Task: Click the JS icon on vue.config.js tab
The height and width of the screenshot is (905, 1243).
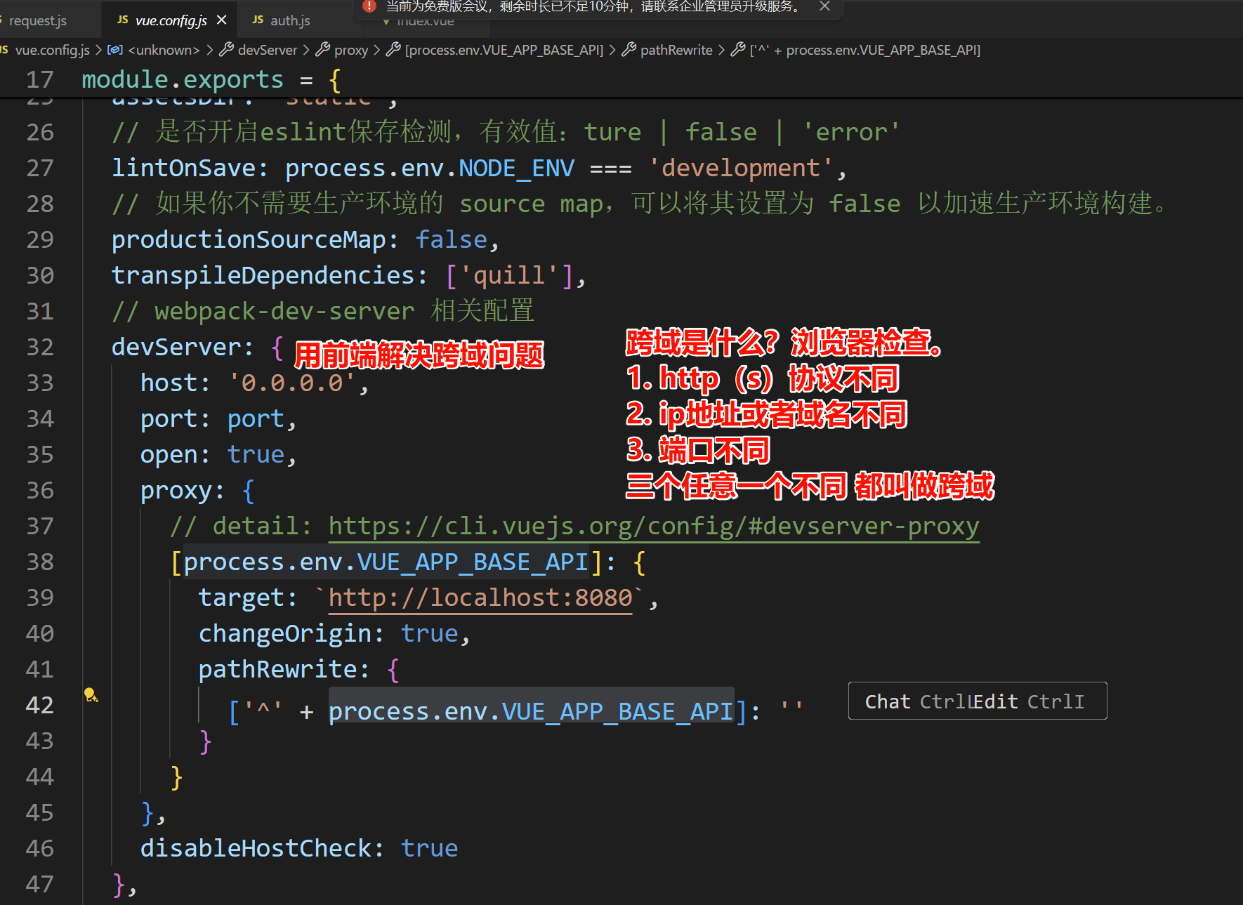Action: point(123,20)
